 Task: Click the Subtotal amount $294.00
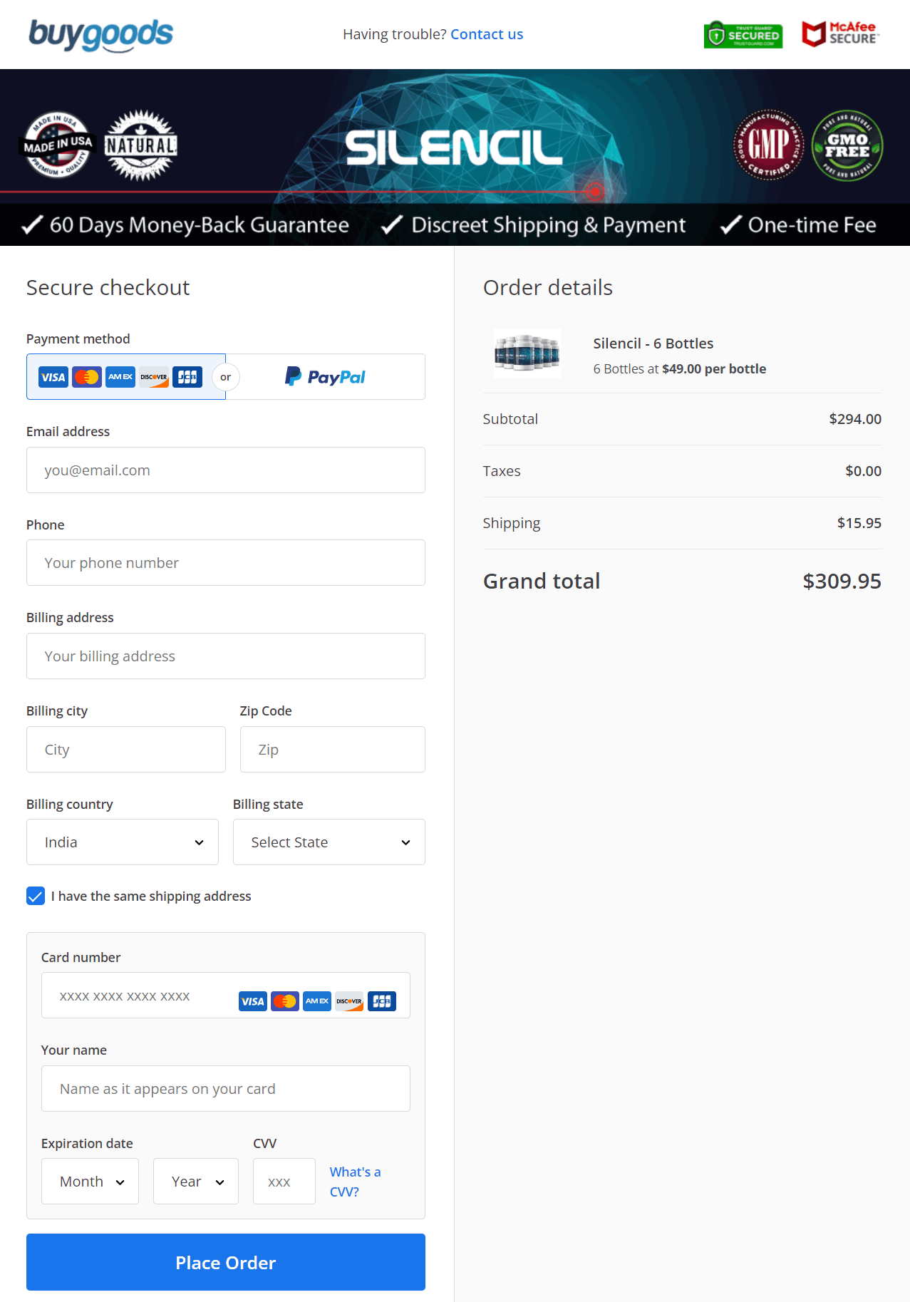pyautogui.click(x=855, y=419)
